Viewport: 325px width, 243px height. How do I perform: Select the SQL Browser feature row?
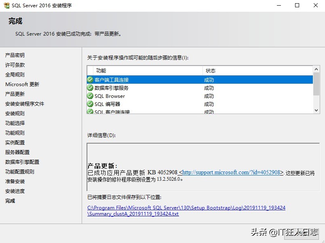pyautogui.click(x=200, y=96)
